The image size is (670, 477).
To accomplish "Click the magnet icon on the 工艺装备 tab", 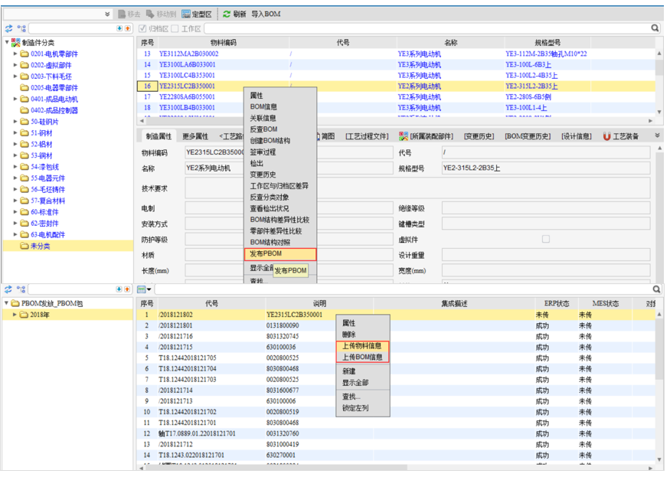I will [607, 136].
